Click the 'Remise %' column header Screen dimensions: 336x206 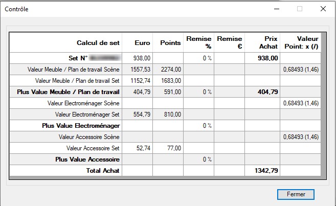click(198, 42)
